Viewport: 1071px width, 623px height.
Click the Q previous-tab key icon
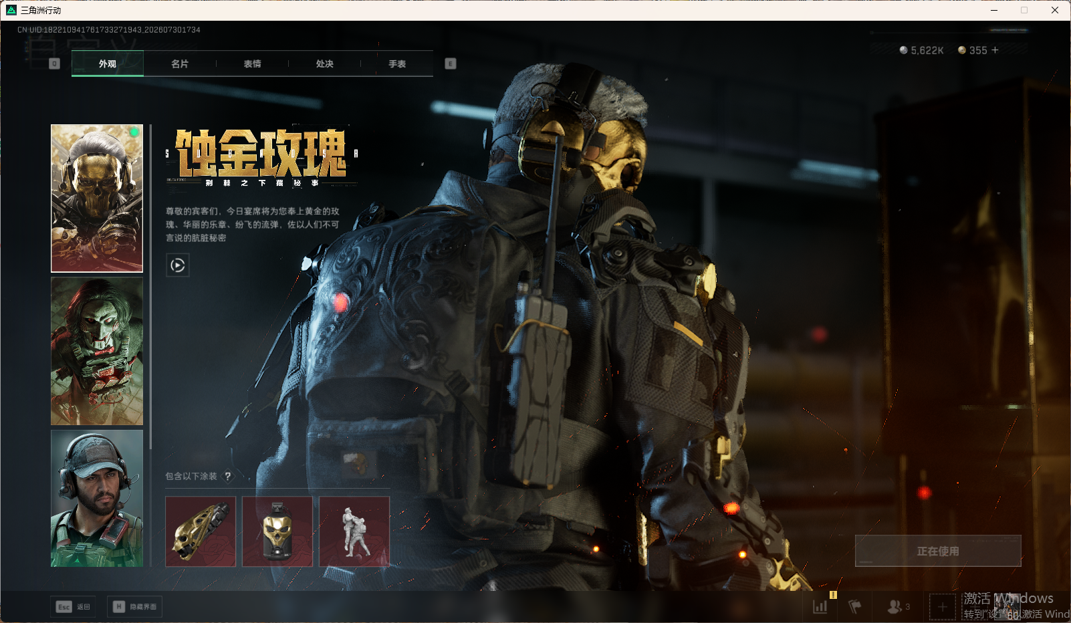55,64
